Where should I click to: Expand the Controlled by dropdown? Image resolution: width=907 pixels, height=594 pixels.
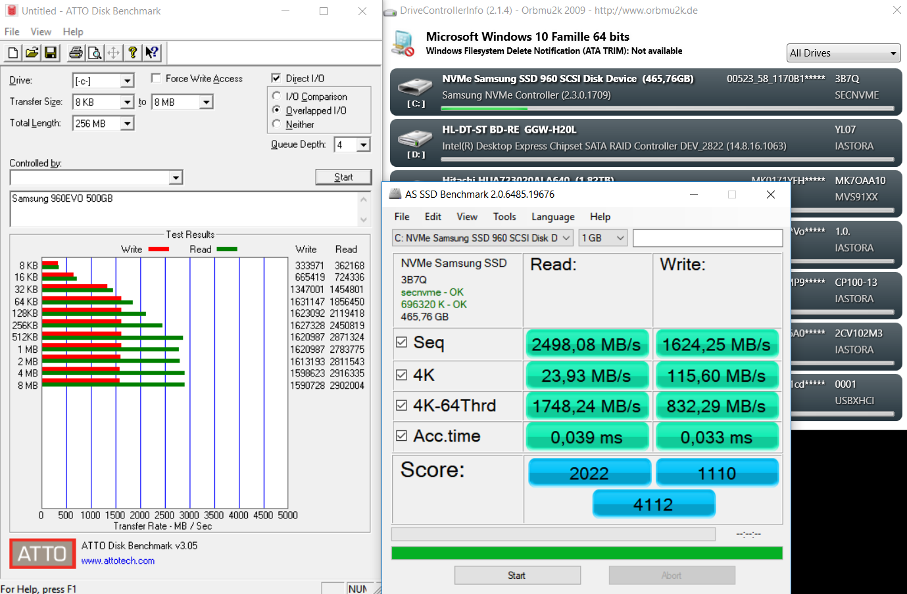[176, 177]
